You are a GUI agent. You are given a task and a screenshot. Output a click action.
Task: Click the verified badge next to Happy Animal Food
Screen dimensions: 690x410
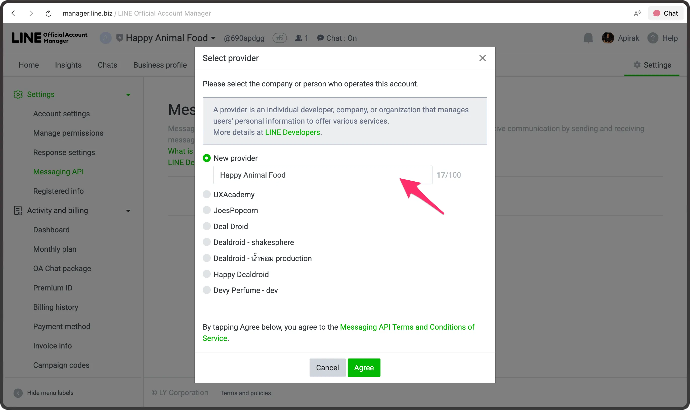119,38
